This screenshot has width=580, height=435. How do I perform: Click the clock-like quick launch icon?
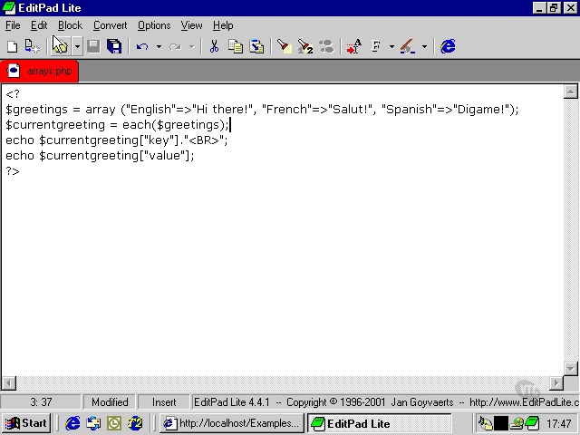click(x=114, y=423)
